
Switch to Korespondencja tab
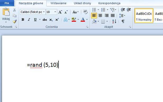[109, 3]
